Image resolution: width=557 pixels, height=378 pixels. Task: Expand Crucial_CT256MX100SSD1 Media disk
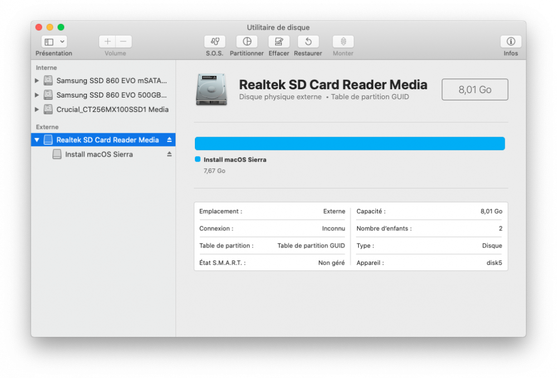(37, 109)
